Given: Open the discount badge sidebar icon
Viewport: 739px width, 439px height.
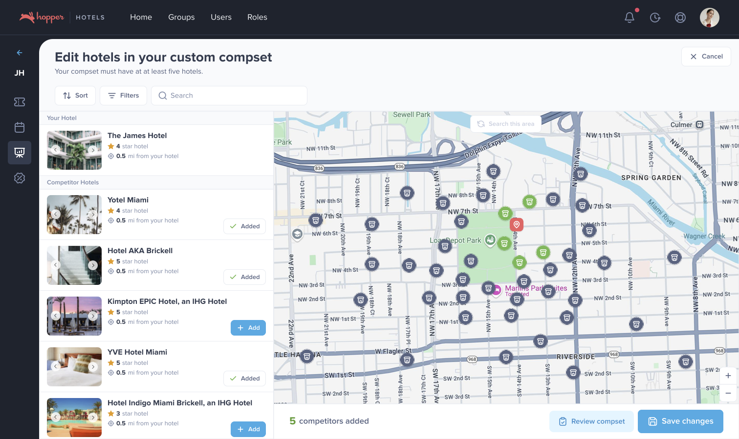Looking at the screenshot, I should click(20, 178).
